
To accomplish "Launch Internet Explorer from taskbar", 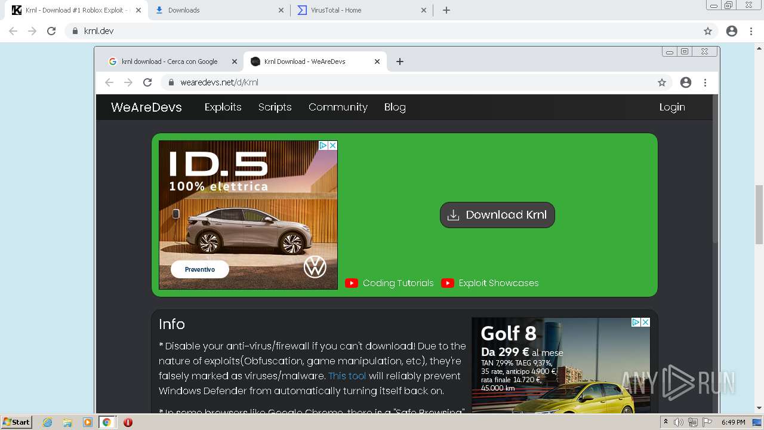I will 48,422.
